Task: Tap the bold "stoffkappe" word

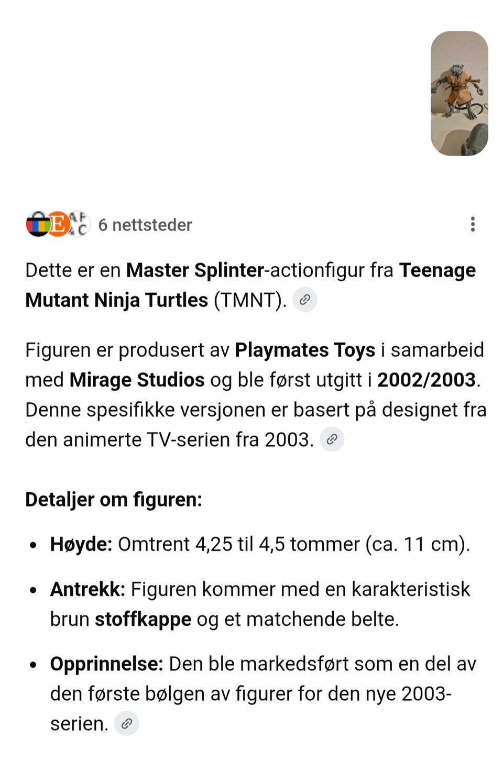Action: (143, 619)
